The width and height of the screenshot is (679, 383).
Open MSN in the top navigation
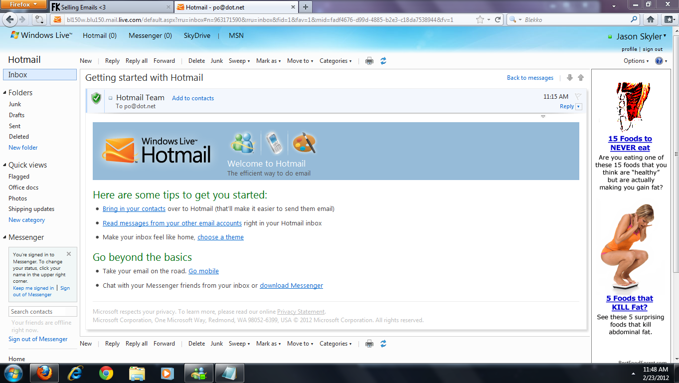[x=236, y=35]
